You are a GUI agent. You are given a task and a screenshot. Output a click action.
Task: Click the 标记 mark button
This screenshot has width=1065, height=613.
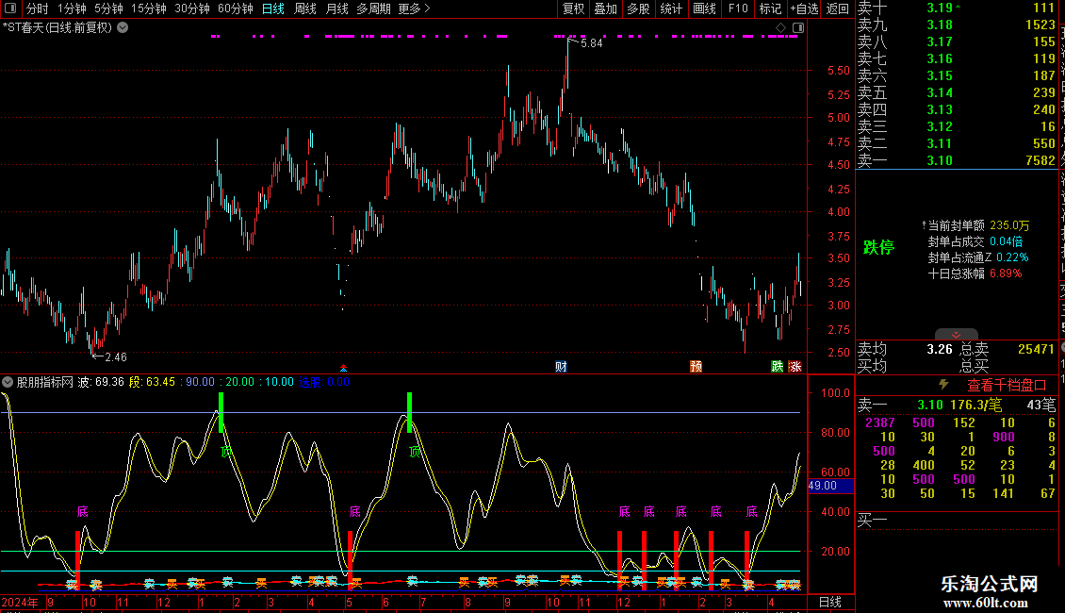tap(770, 8)
